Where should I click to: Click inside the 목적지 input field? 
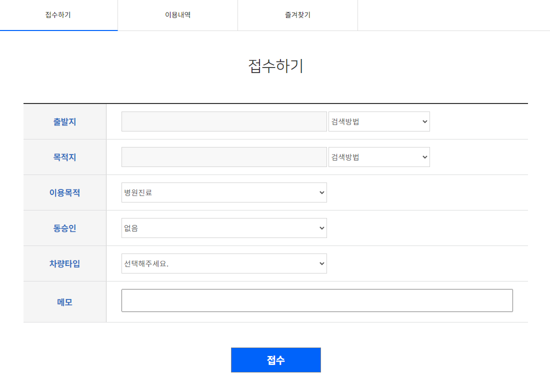224,156
